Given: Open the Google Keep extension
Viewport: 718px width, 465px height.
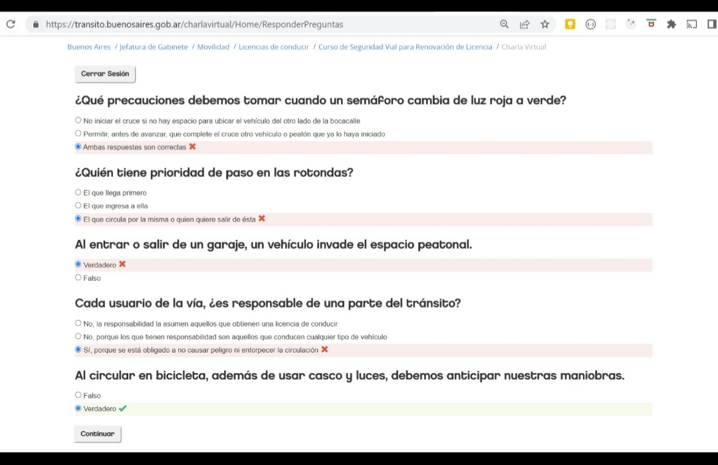Looking at the screenshot, I should click(x=570, y=23).
